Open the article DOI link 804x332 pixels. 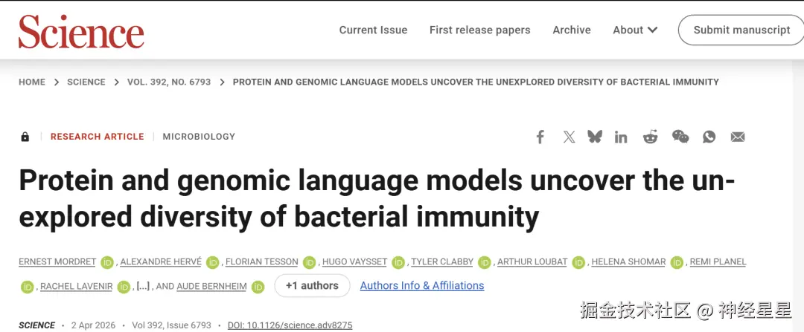[290, 325]
